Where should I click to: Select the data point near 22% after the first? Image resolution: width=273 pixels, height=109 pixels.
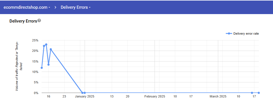pyautogui.click(x=44, y=46)
